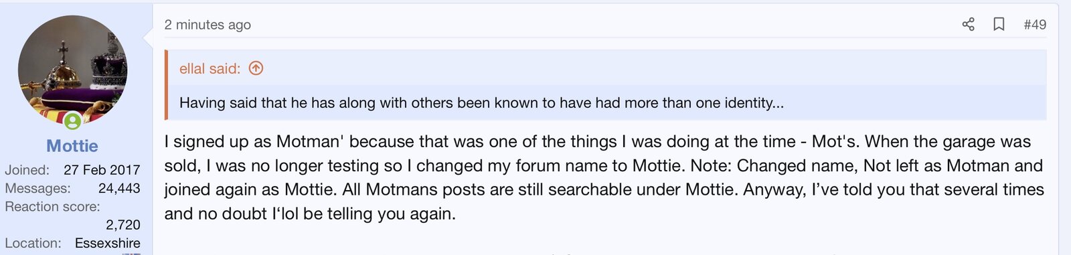Viewport: 1071px width, 255px height.
Task: Jump to the quoted post via the up-arrow icon
Action: (x=256, y=68)
